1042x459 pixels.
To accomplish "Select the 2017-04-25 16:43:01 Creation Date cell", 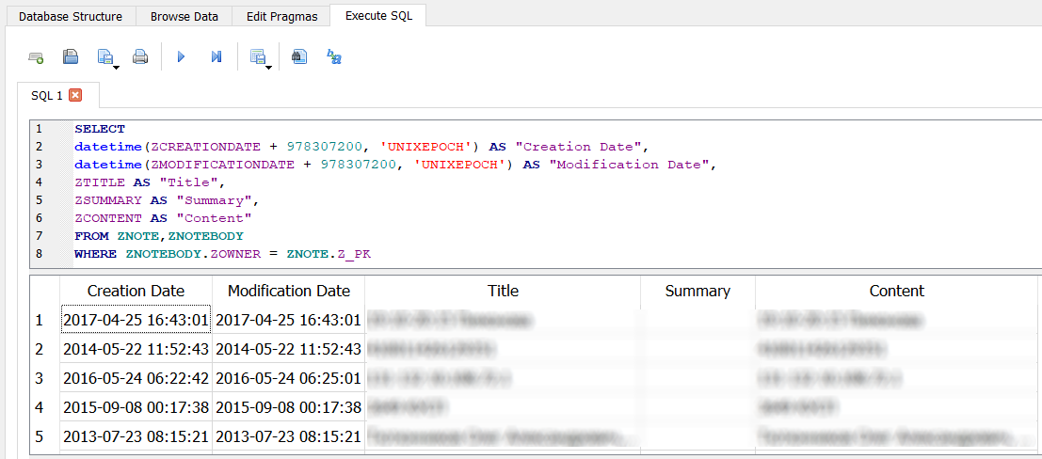I will (136, 321).
